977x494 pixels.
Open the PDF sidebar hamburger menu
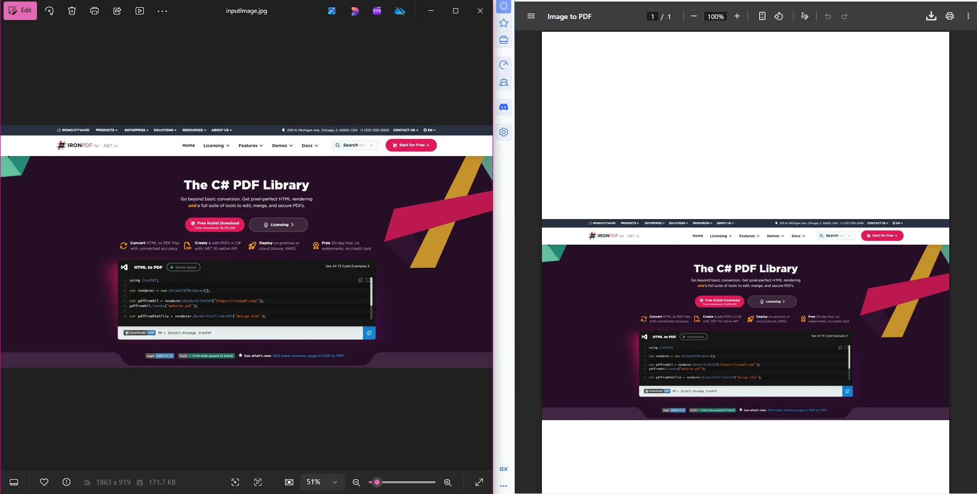pos(531,16)
